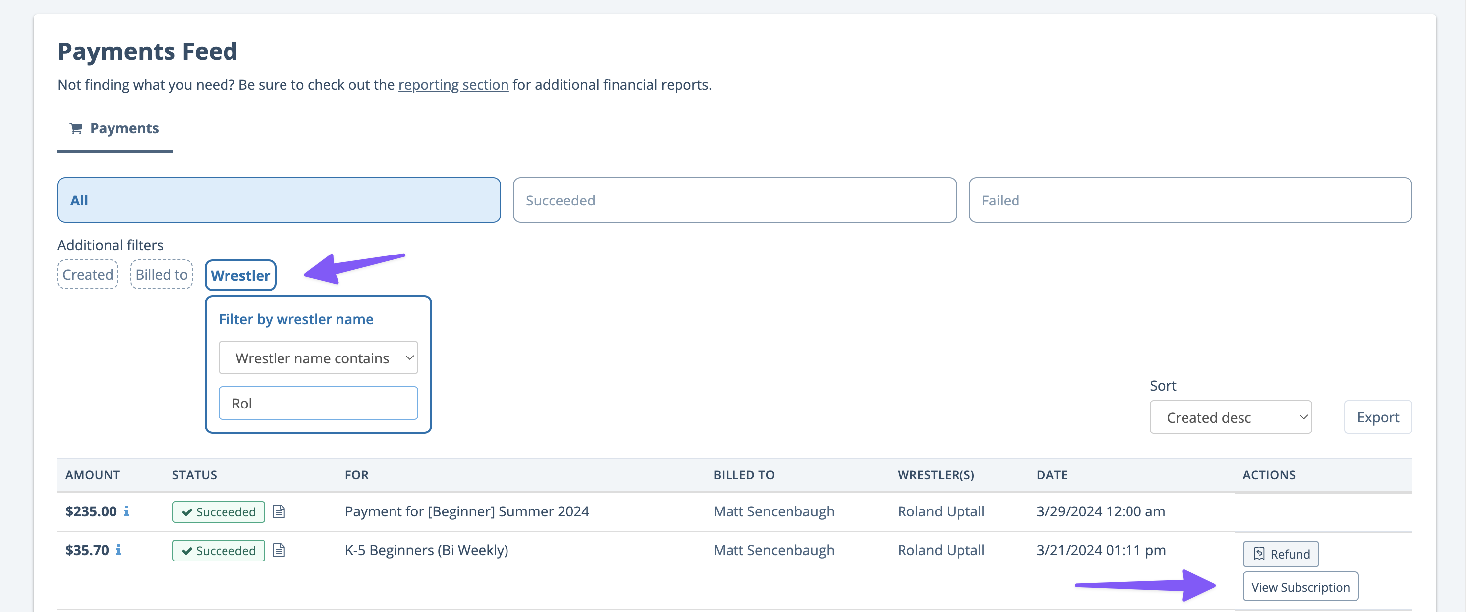The width and height of the screenshot is (1466, 612).
Task: Click Matt Sencenbaugh in the $35.70 row
Action: coord(774,550)
